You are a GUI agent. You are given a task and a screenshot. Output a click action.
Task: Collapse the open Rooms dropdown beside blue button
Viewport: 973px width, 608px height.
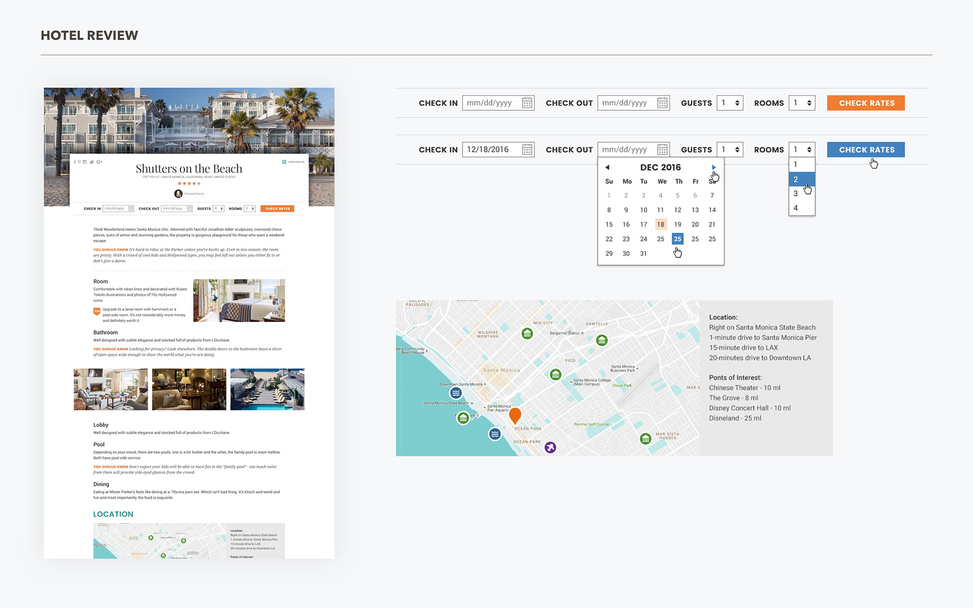802,149
